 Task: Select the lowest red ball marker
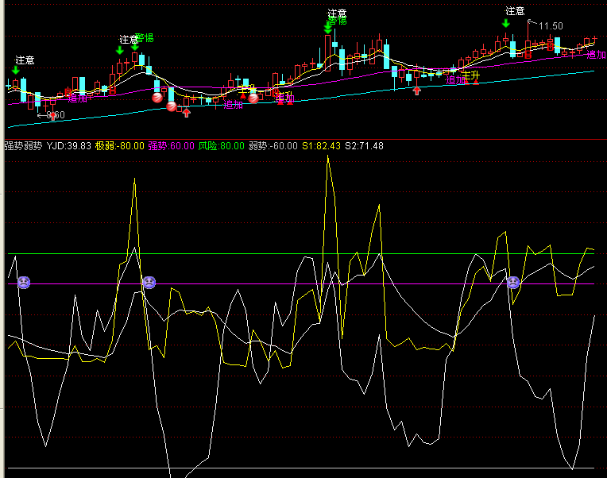click(172, 106)
